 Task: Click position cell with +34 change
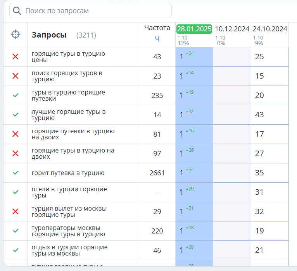click(194, 173)
